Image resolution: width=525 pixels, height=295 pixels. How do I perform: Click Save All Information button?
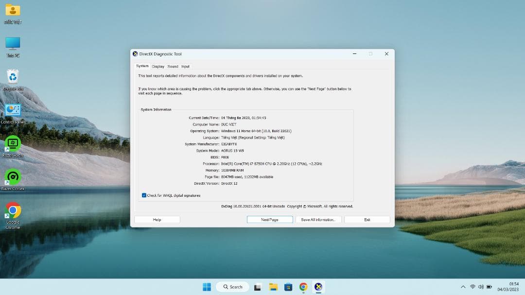(x=318, y=219)
